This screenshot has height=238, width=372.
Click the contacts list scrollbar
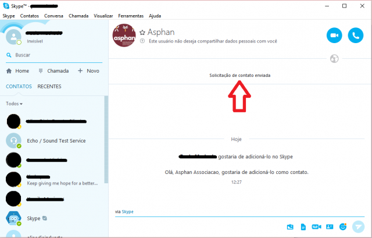(106, 139)
